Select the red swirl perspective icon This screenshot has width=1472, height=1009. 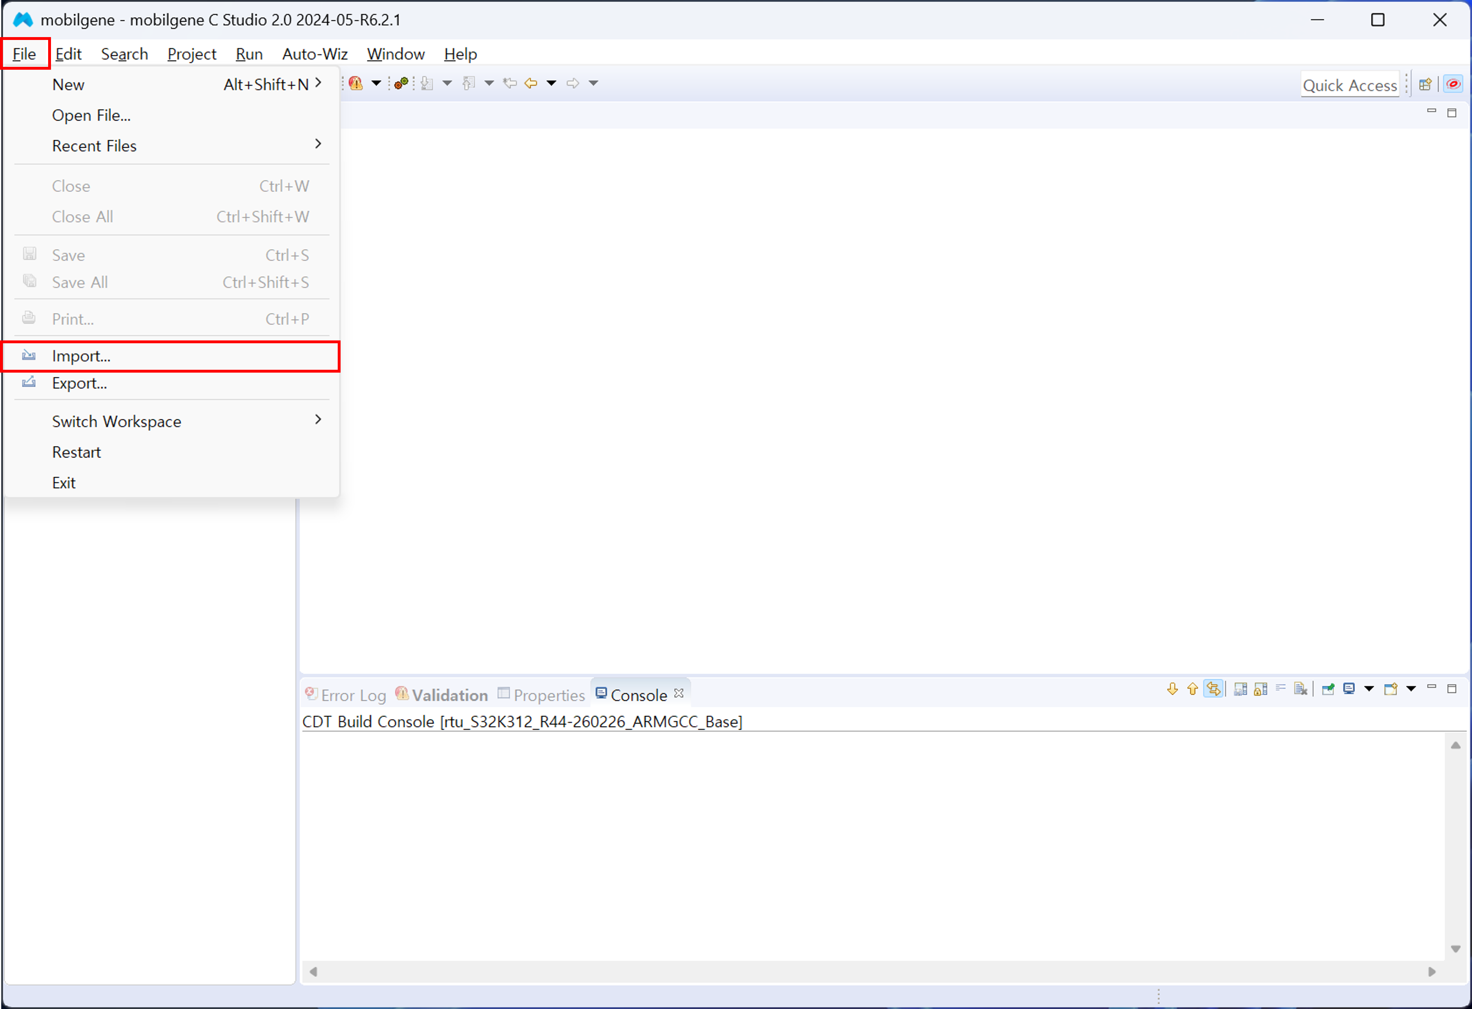point(1454,84)
